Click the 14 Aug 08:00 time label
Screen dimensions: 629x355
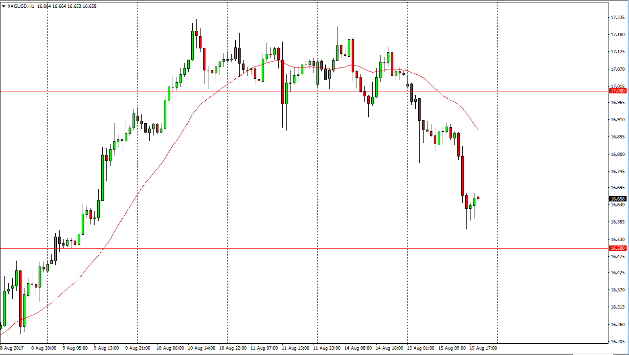click(359, 348)
